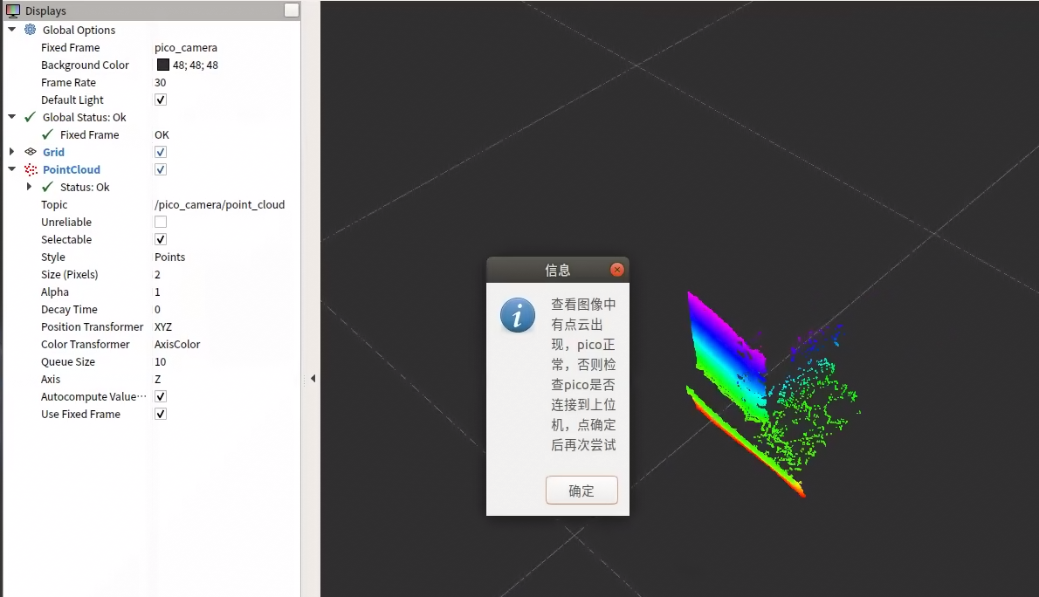The image size is (1039, 597).
Task: Click the Global Options gear icon
Action: 31,30
